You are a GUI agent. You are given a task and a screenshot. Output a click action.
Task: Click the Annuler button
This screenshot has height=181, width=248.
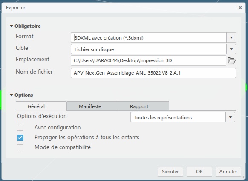coord(228,172)
